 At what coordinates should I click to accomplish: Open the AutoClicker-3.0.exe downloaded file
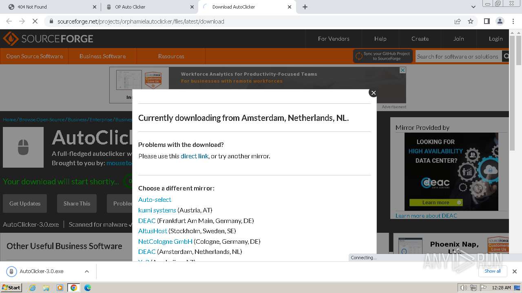[42, 271]
